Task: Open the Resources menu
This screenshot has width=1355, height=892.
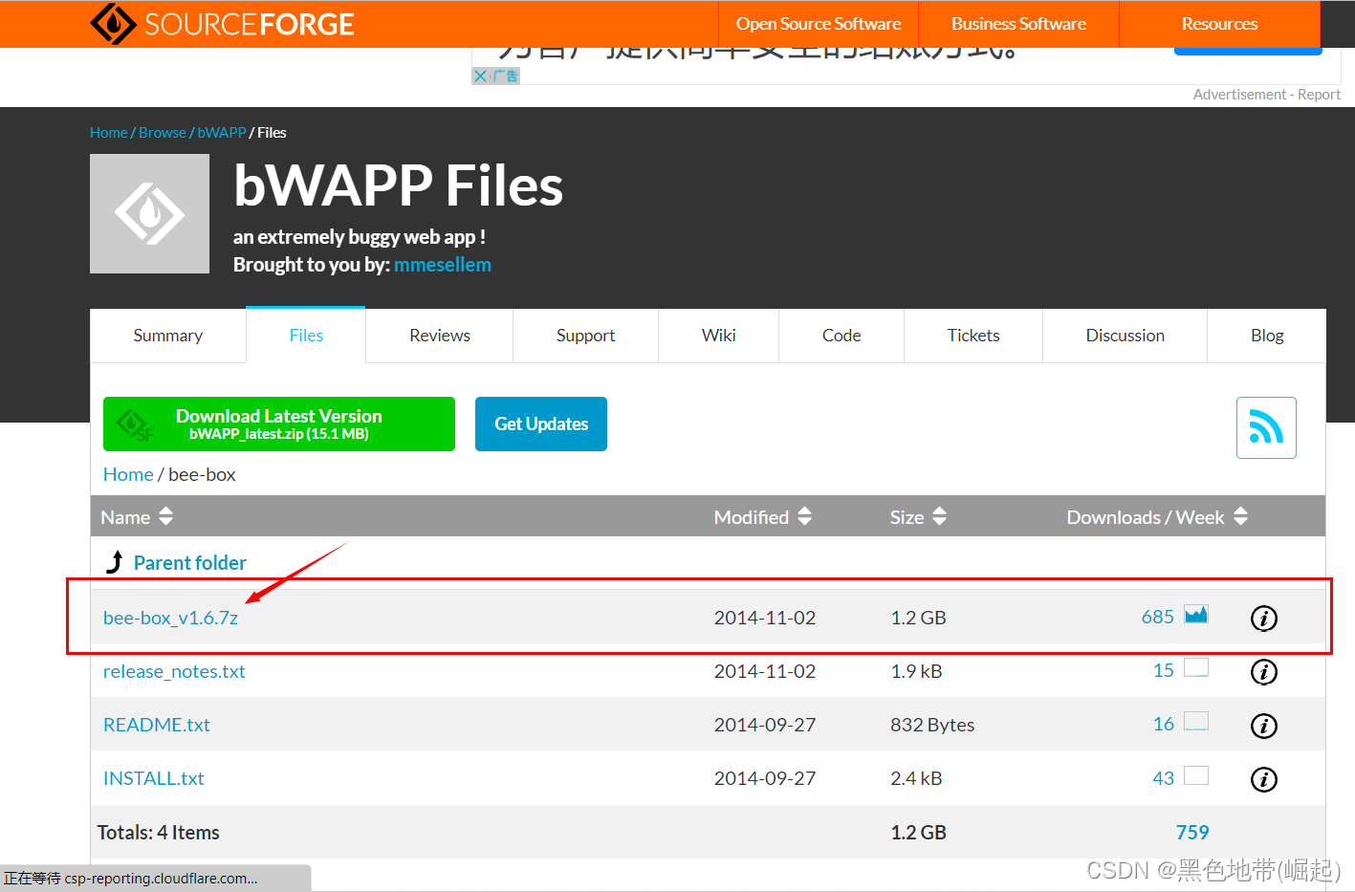Action: click(x=1219, y=24)
